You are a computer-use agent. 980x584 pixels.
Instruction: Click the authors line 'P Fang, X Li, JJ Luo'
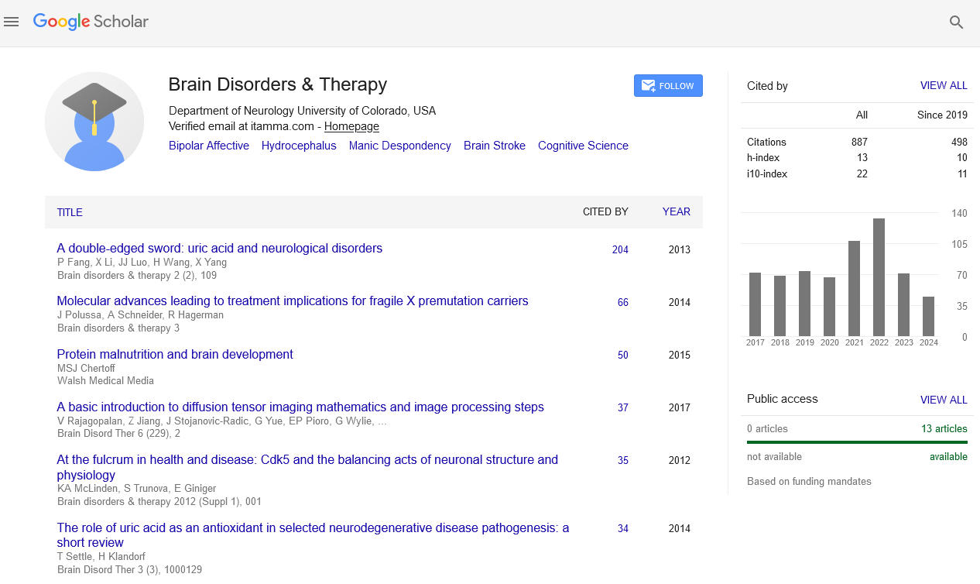click(x=142, y=263)
